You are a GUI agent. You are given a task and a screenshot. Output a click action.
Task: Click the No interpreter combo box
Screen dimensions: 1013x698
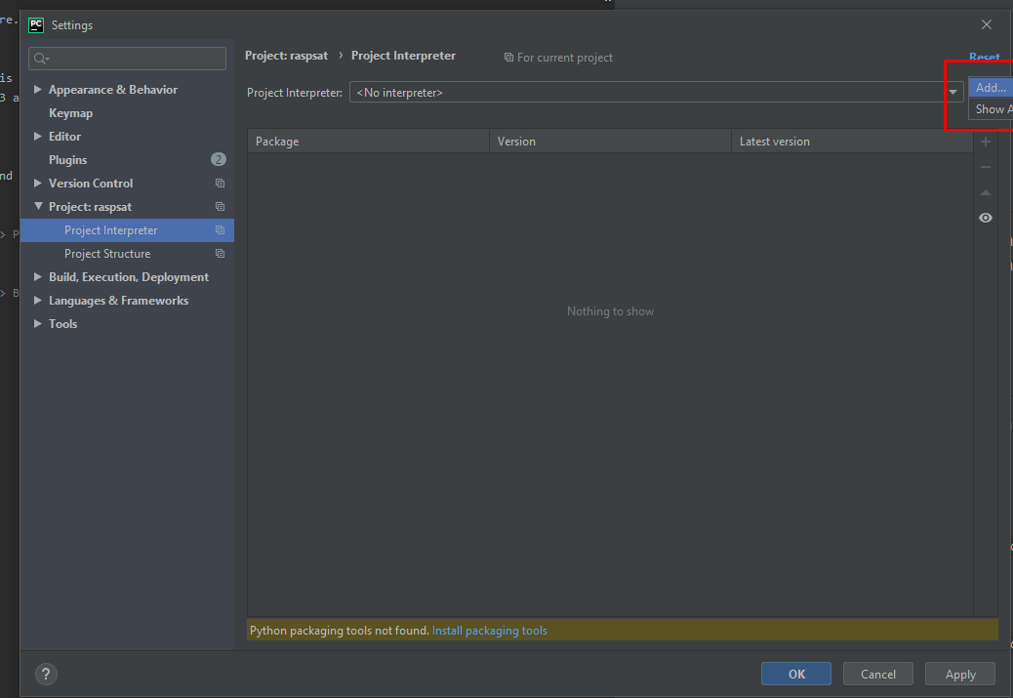tap(657, 92)
